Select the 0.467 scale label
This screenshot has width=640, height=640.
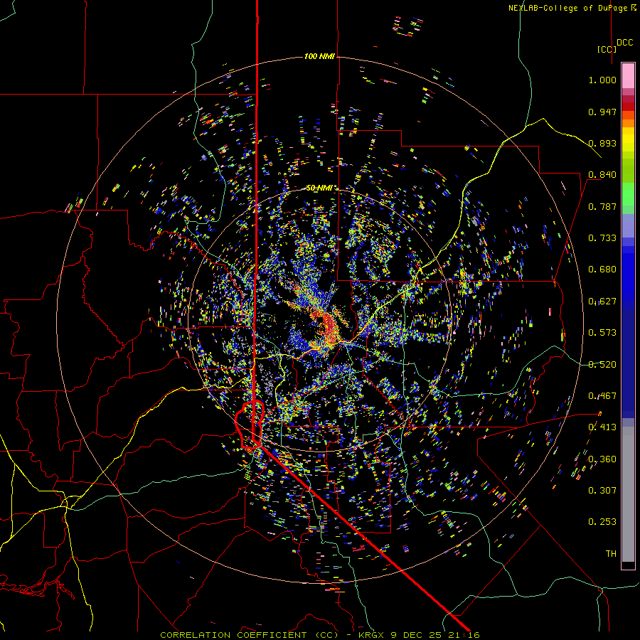pyautogui.click(x=602, y=396)
